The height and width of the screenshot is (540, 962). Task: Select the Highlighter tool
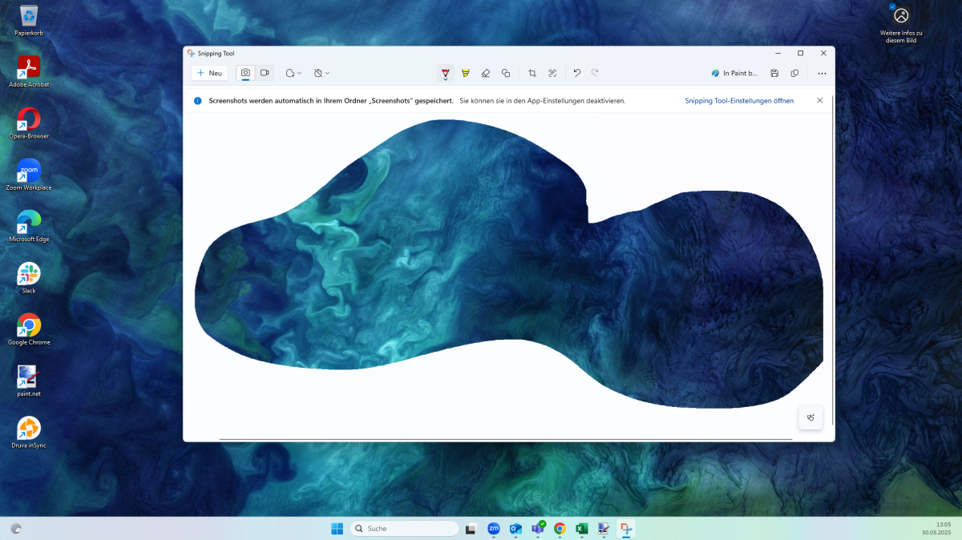tap(466, 73)
